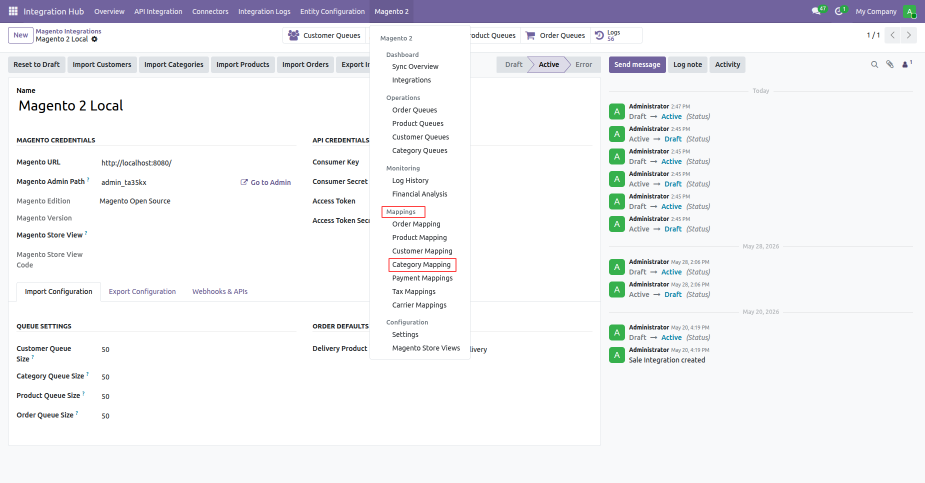The image size is (925, 483).
Task: Open the apps grid menu icon
Action: tap(13, 11)
